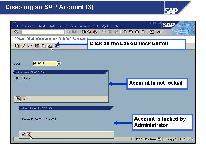Image resolution: width=206 pixels, height=154 pixels.
Task: Click the Find binoculars icon
Action: coord(110,32)
